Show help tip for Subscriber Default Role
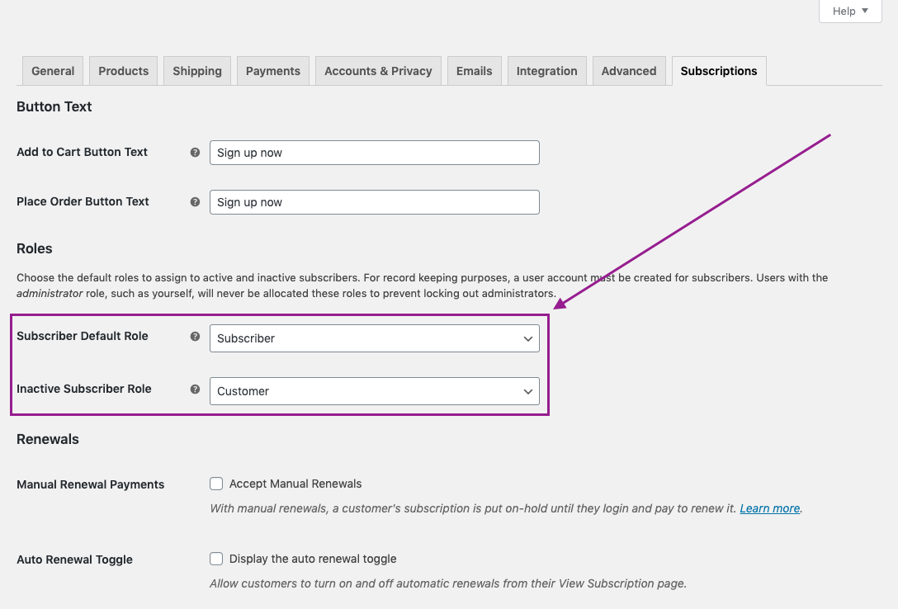Viewport: 898px width, 609px height. pos(195,337)
